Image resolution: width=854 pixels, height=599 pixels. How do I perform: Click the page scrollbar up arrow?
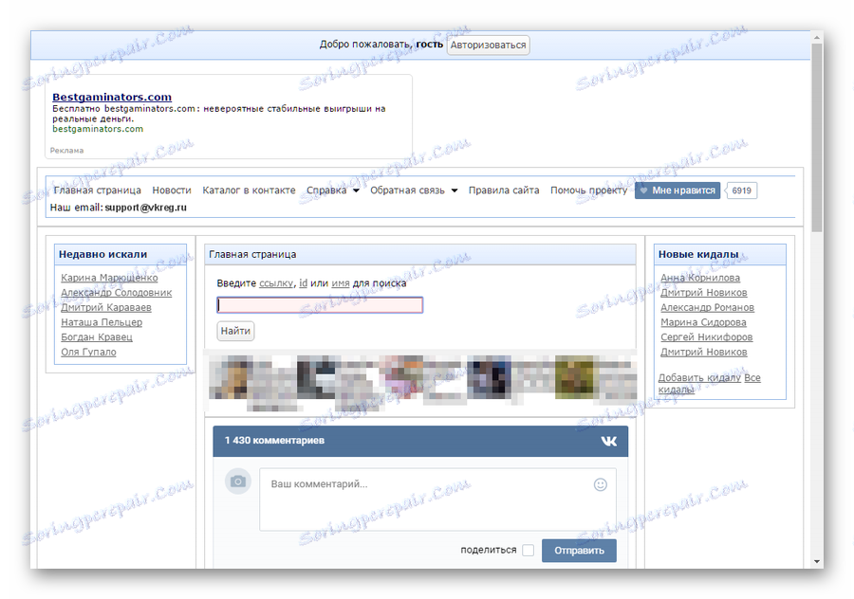[816, 37]
